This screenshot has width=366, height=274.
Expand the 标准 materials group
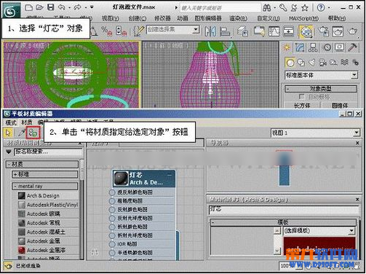tap(45, 174)
